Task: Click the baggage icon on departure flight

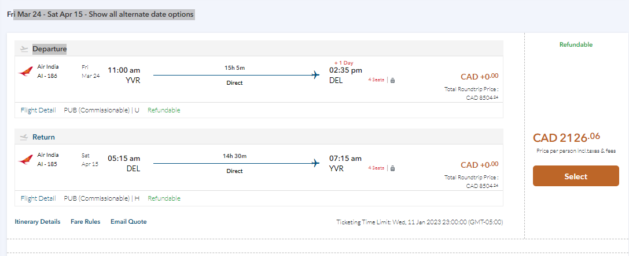Action: tap(393, 80)
